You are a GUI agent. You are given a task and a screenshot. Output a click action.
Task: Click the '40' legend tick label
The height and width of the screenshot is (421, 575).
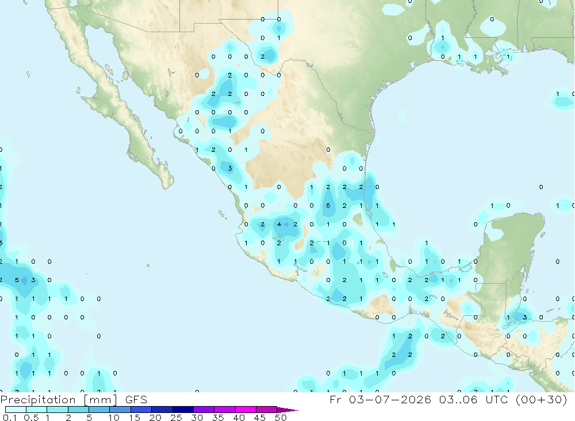coord(239,418)
